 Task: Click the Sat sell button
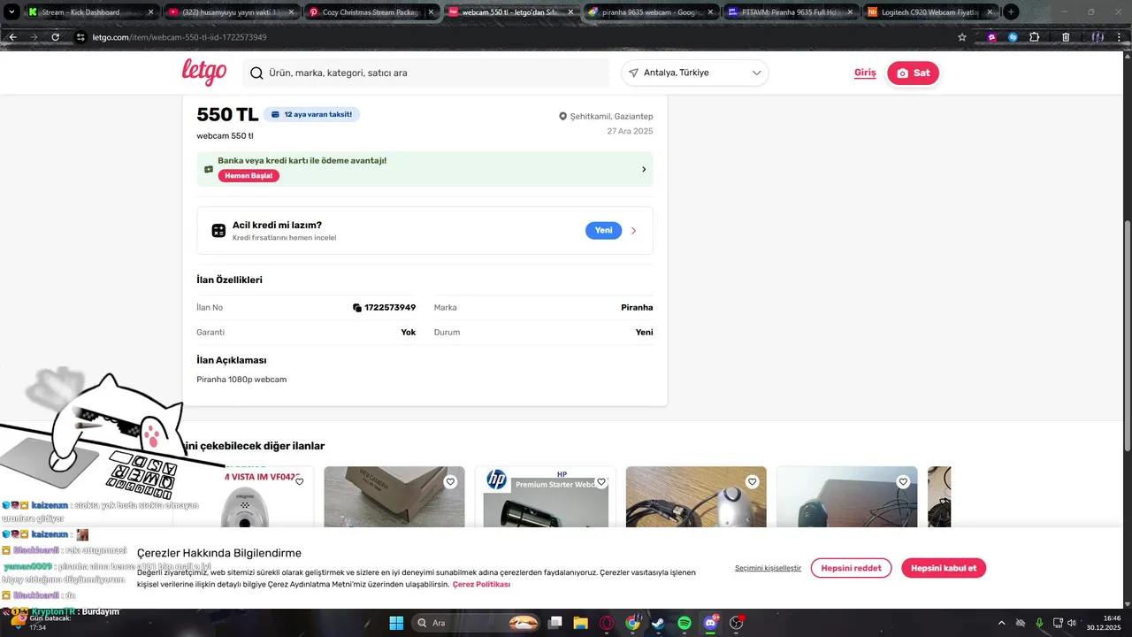[x=913, y=73]
